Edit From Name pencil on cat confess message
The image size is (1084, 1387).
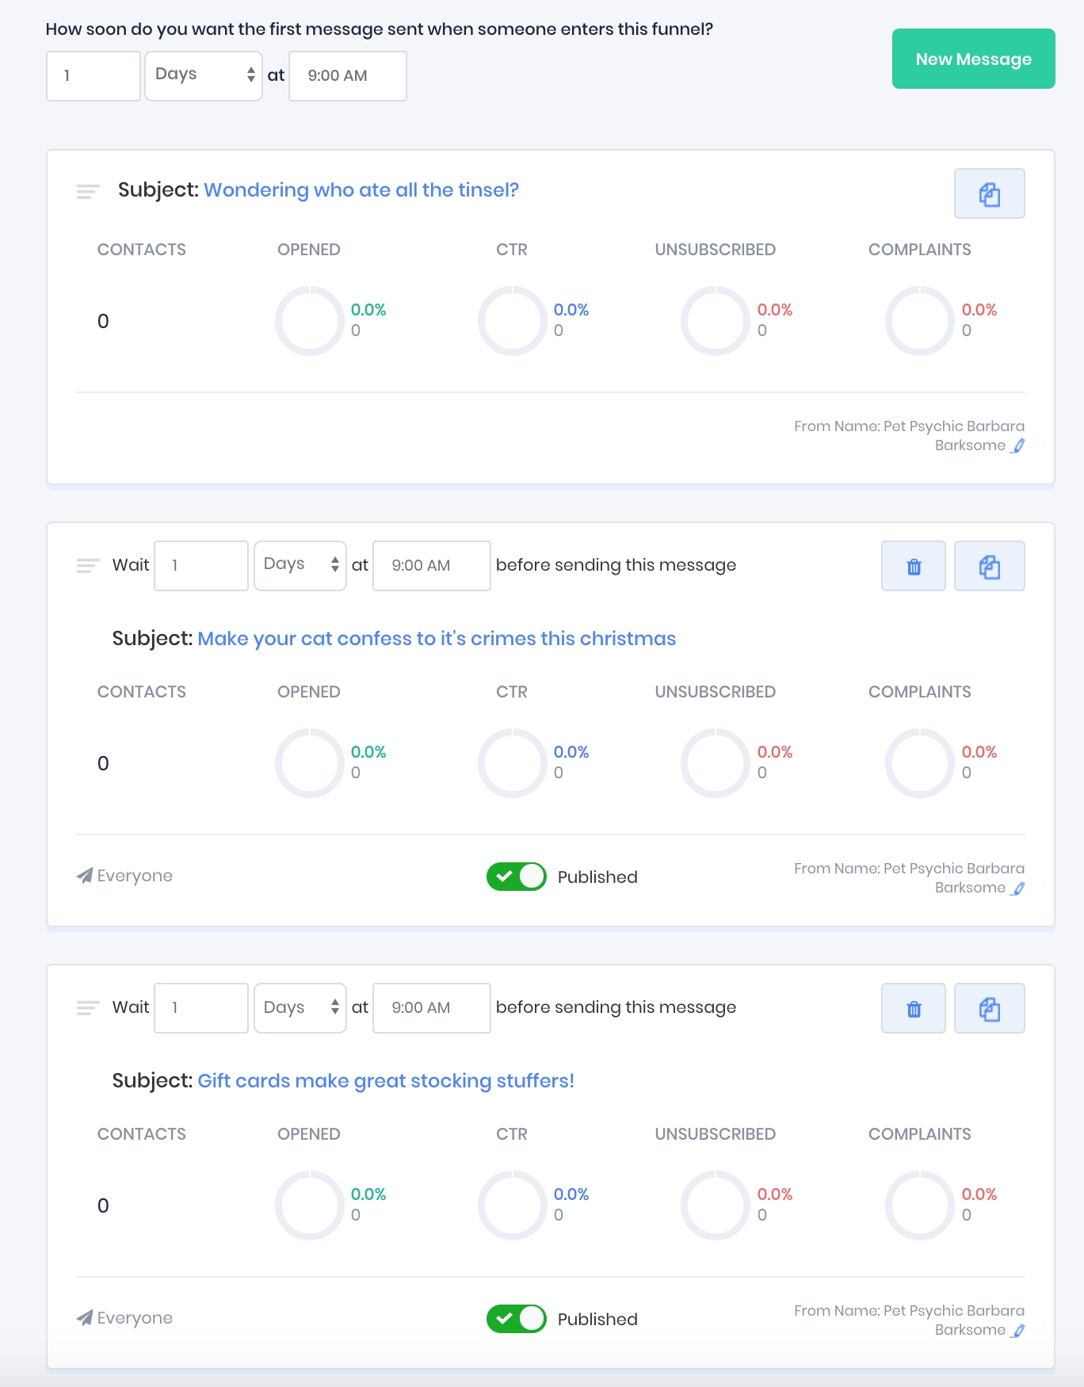[x=1019, y=888]
